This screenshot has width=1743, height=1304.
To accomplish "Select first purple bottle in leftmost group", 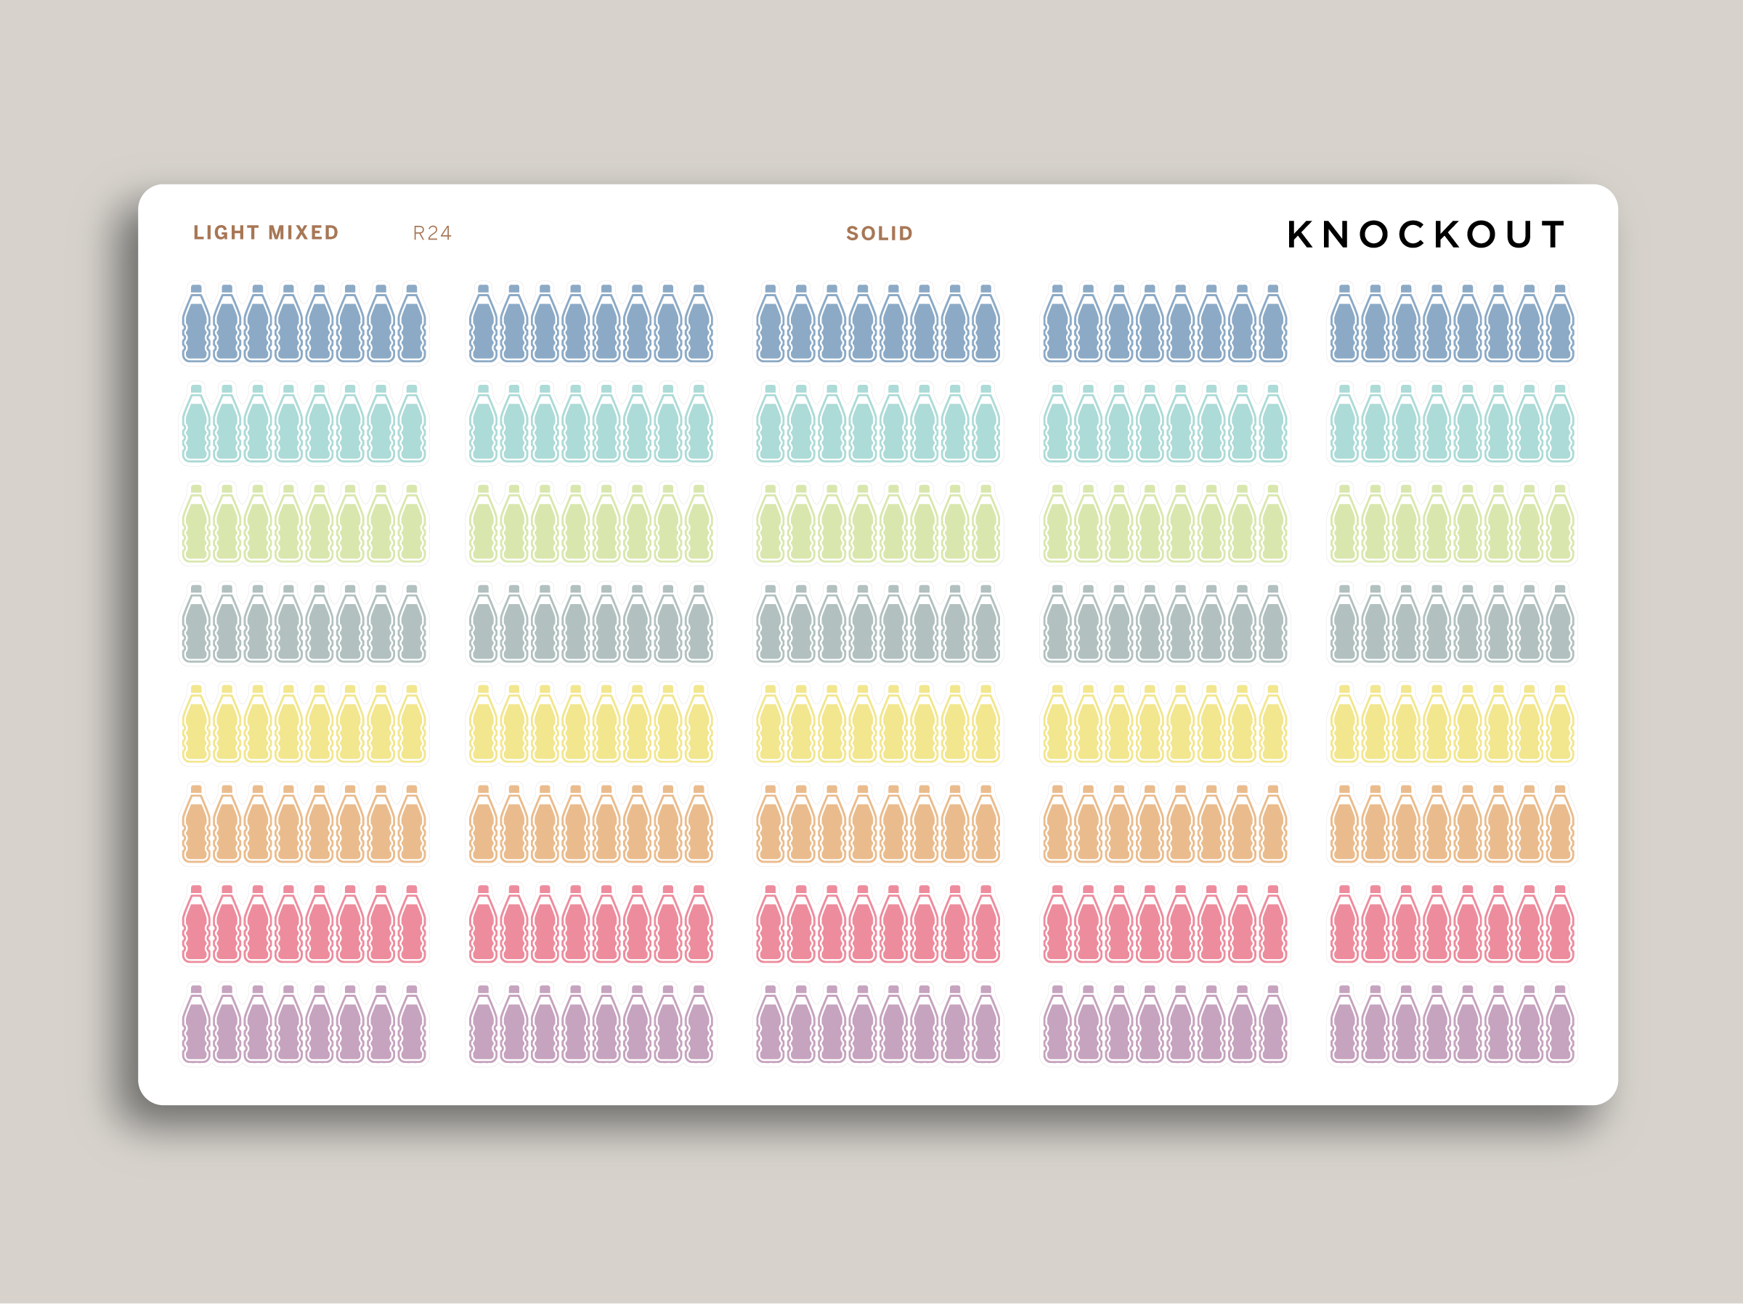I will point(196,1027).
